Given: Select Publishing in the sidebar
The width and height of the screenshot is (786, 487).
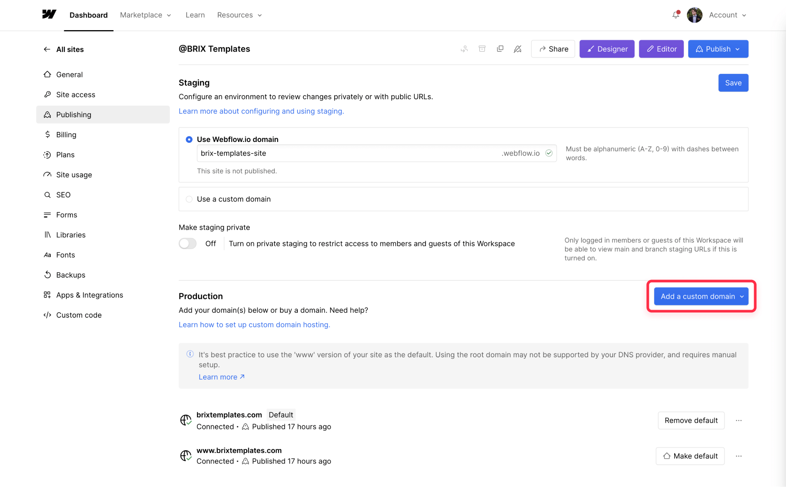Looking at the screenshot, I should tap(103, 114).
